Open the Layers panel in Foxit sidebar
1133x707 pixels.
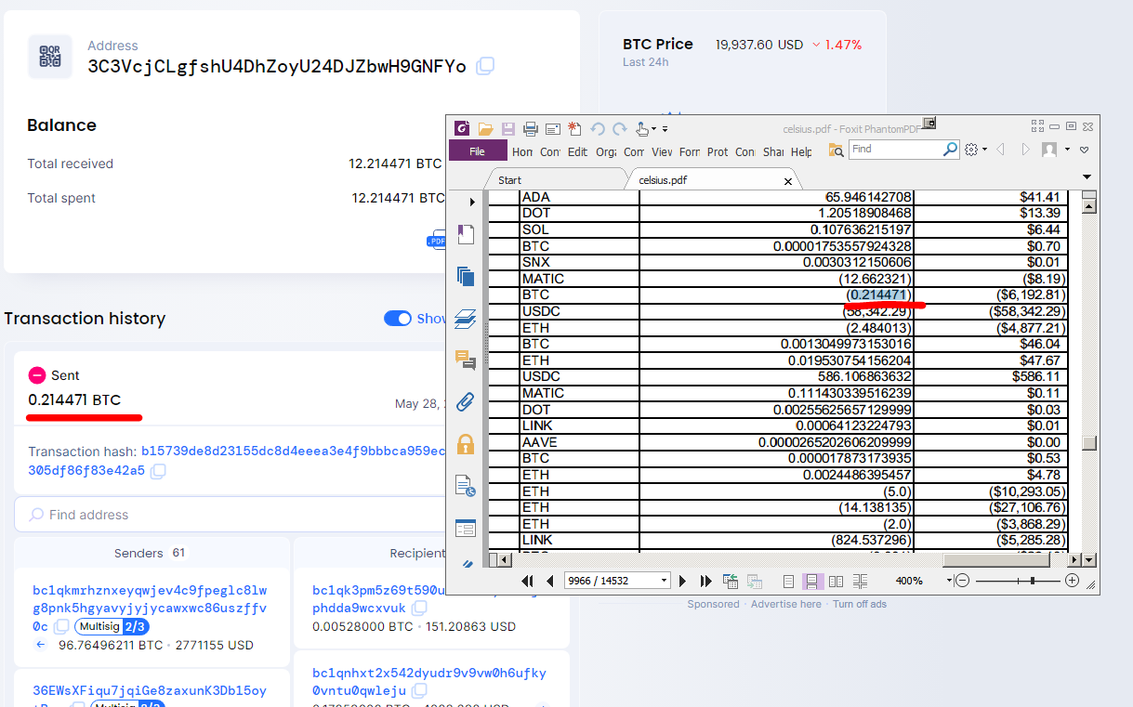[466, 319]
